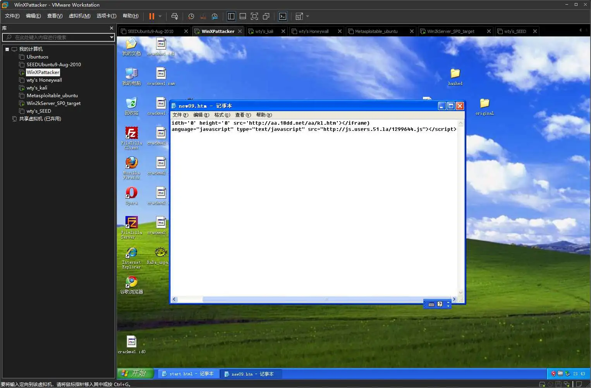Open 格式(O) menu in Notepad
This screenshot has height=388, width=591.
tap(222, 115)
